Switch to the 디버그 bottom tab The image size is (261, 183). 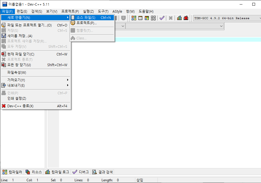(x=81, y=172)
